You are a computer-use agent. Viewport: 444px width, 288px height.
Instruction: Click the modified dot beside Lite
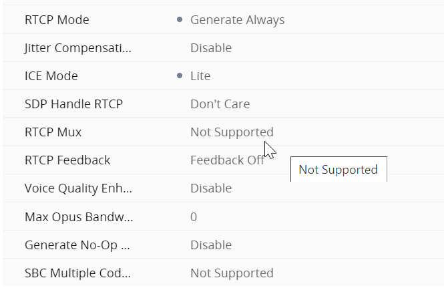(x=180, y=76)
